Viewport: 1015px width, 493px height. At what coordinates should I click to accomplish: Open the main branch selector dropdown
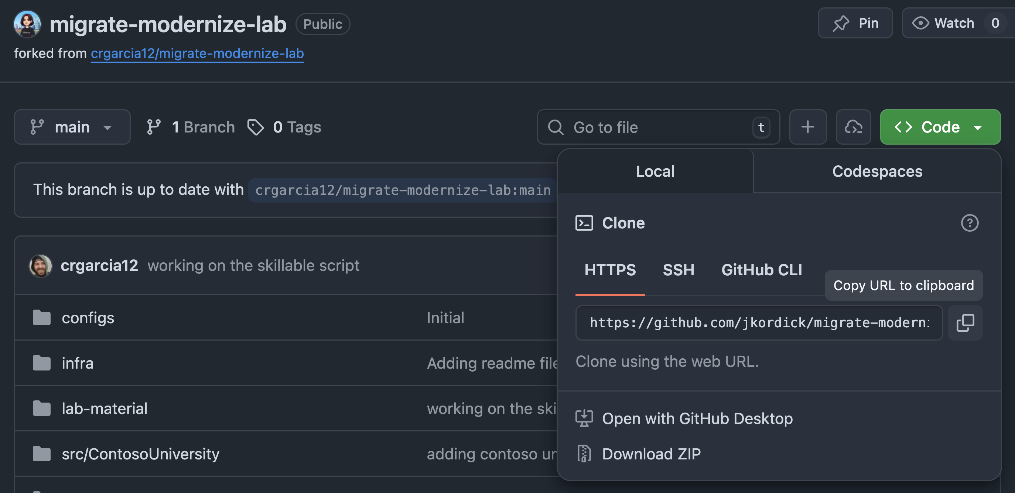(72, 127)
